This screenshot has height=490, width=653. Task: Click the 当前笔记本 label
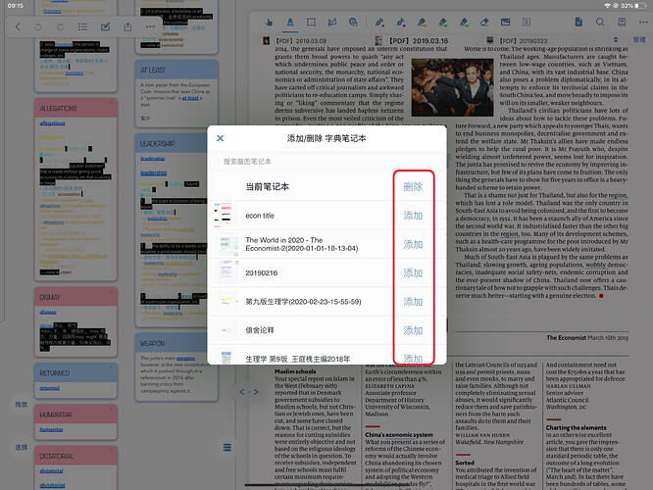pyautogui.click(x=267, y=186)
